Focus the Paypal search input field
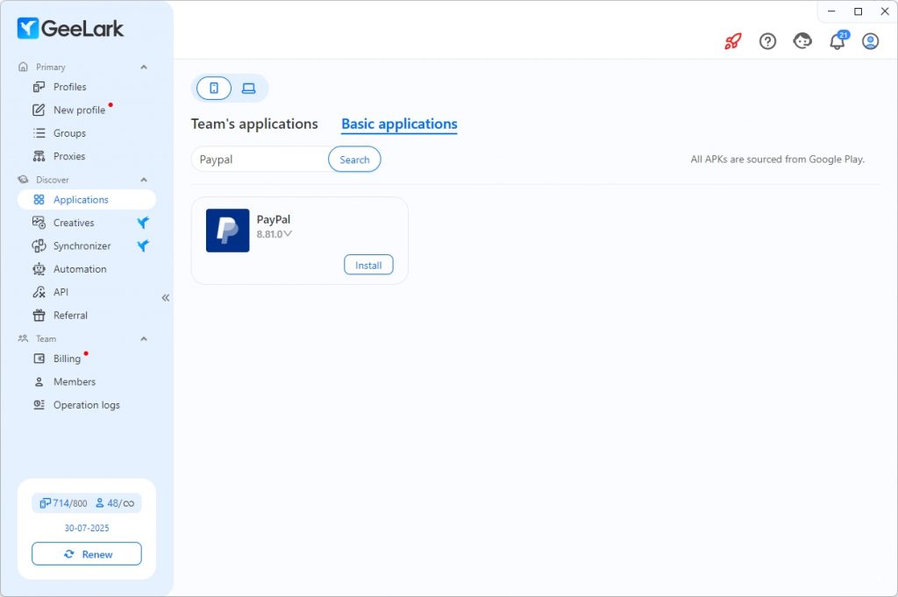898x597 pixels. [x=260, y=160]
